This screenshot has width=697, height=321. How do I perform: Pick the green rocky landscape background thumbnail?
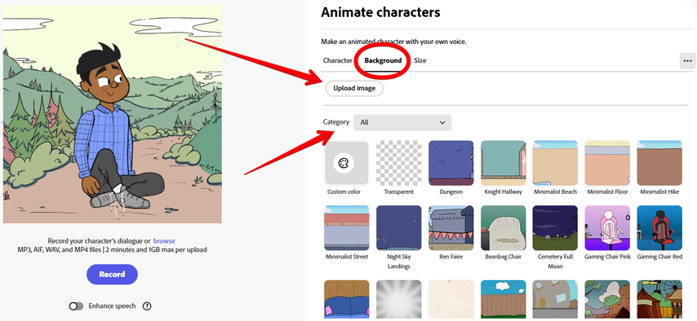[607, 300]
